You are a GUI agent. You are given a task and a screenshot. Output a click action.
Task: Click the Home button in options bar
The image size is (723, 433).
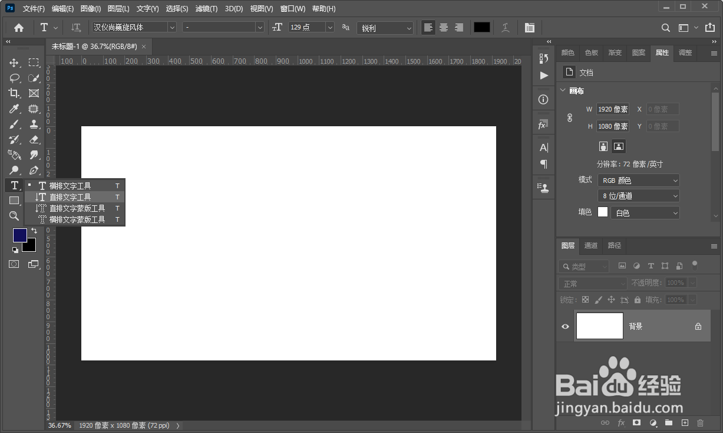(x=19, y=27)
